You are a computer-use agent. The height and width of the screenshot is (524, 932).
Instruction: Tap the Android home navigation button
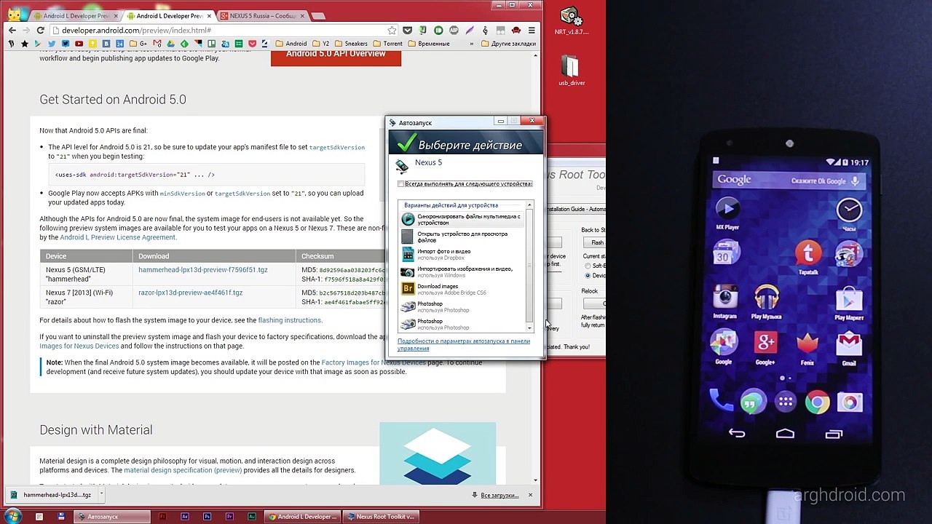point(785,434)
